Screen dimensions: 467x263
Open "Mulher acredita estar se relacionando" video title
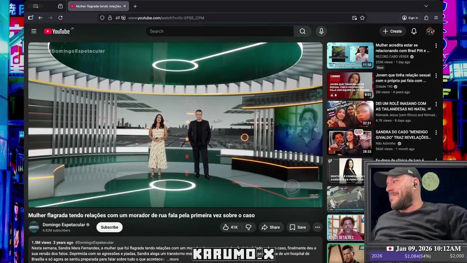click(403, 48)
